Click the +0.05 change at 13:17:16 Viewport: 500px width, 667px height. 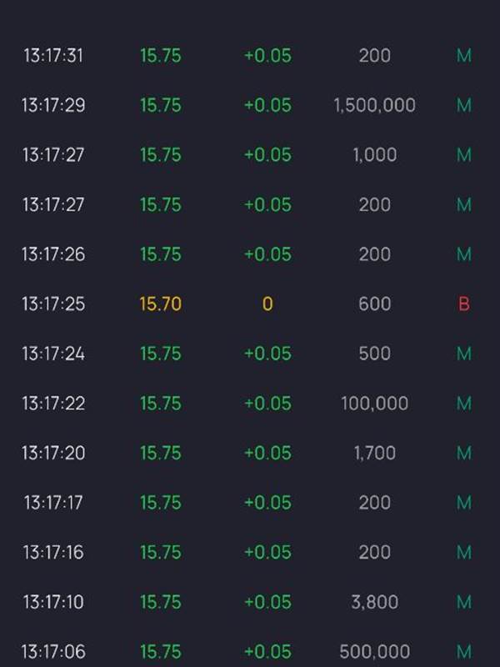click(267, 552)
